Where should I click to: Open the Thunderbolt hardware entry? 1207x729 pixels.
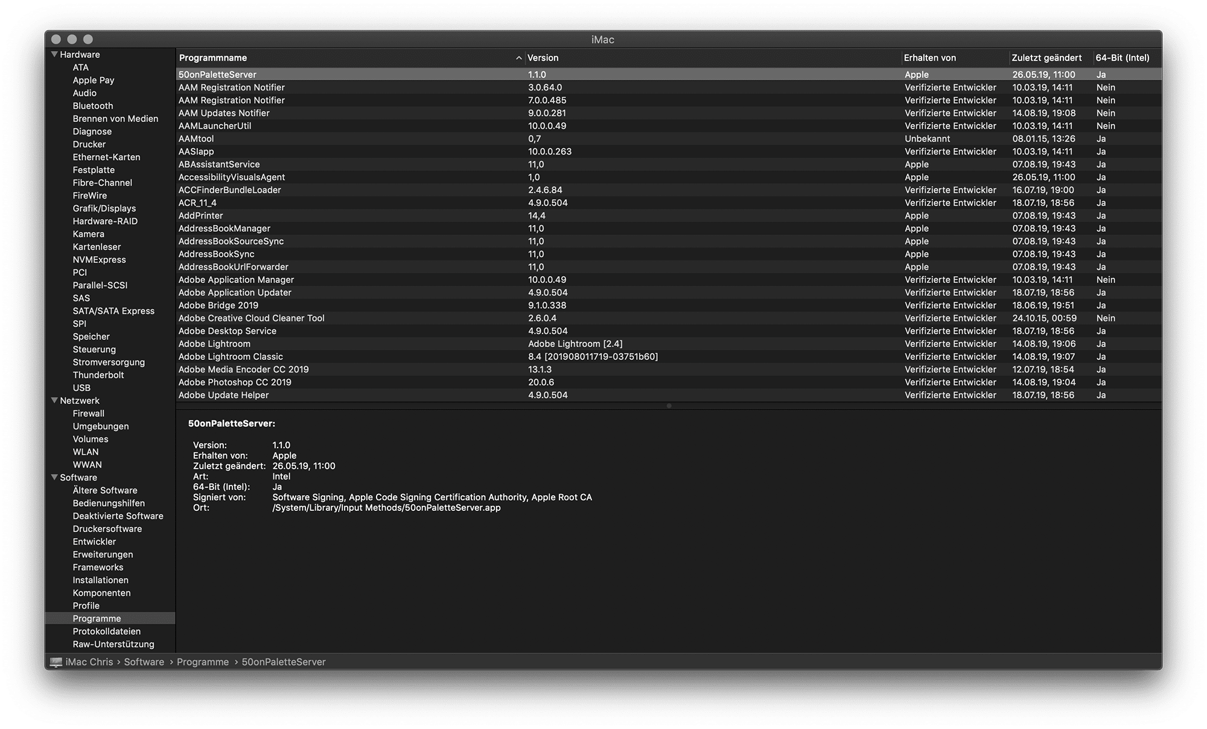[98, 375]
